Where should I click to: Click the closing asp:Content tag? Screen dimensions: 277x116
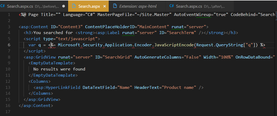coord(36,106)
